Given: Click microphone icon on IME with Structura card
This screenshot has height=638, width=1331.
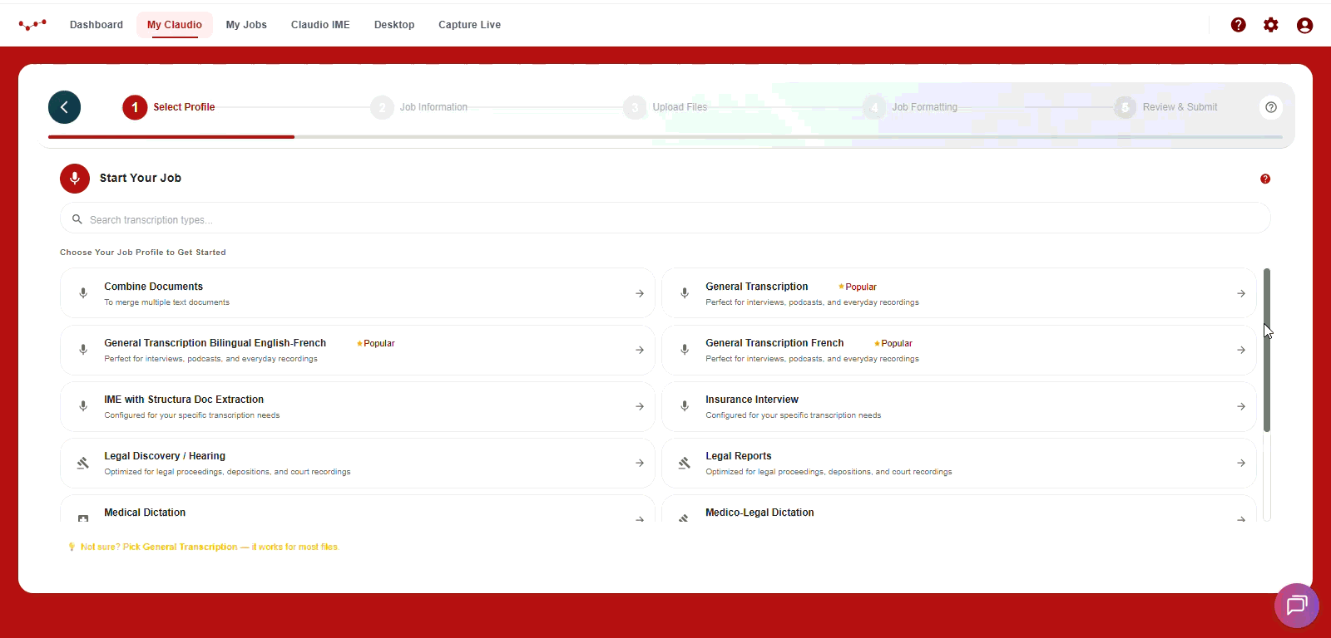Looking at the screenshot, I should click(x=83, y=406).
